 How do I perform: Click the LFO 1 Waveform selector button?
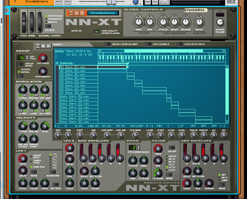53,172
